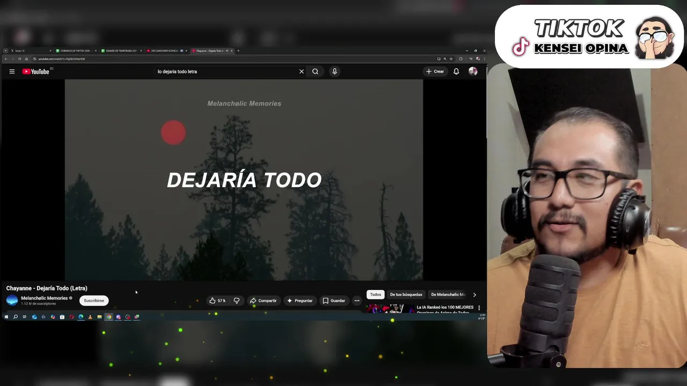The height and width of the screenshot is (386, 687).
Task: Subscribe with the Suscribirse button
Action: pos(94,301)
